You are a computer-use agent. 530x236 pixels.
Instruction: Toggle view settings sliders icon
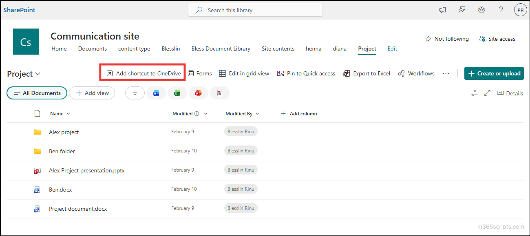coord(474,93)
